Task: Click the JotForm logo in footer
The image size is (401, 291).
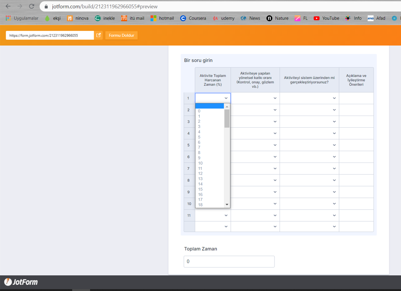Action: click(21, 282)
